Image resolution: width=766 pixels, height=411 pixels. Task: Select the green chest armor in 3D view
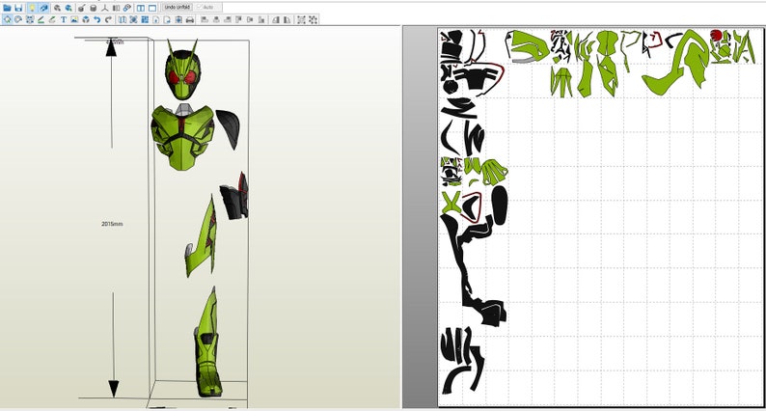182,137
